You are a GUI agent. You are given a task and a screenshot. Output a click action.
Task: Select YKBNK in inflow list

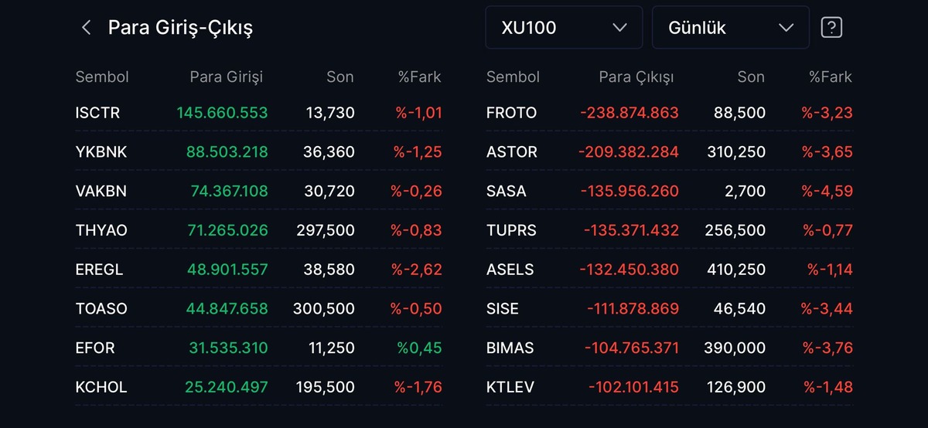pyautogui.click(x=259, y=152)
